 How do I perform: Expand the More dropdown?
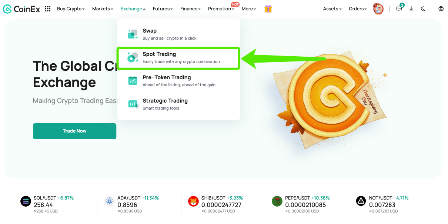[x=249, y=9]
